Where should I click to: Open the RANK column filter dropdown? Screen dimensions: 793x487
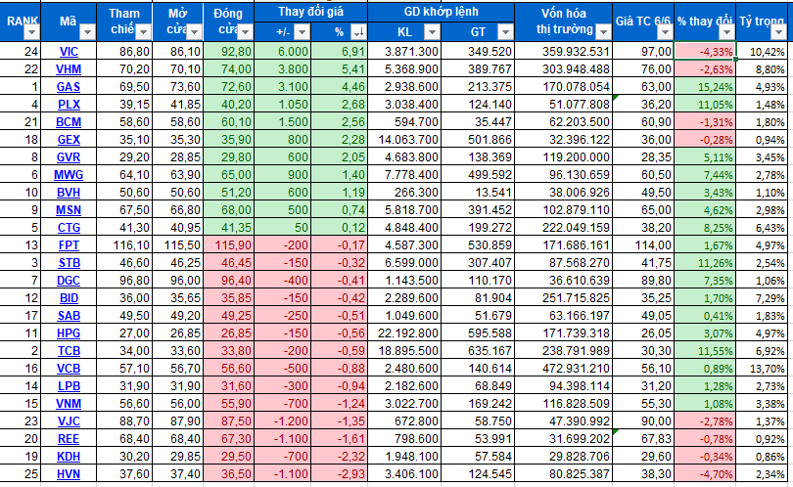[x=31, y=32]
